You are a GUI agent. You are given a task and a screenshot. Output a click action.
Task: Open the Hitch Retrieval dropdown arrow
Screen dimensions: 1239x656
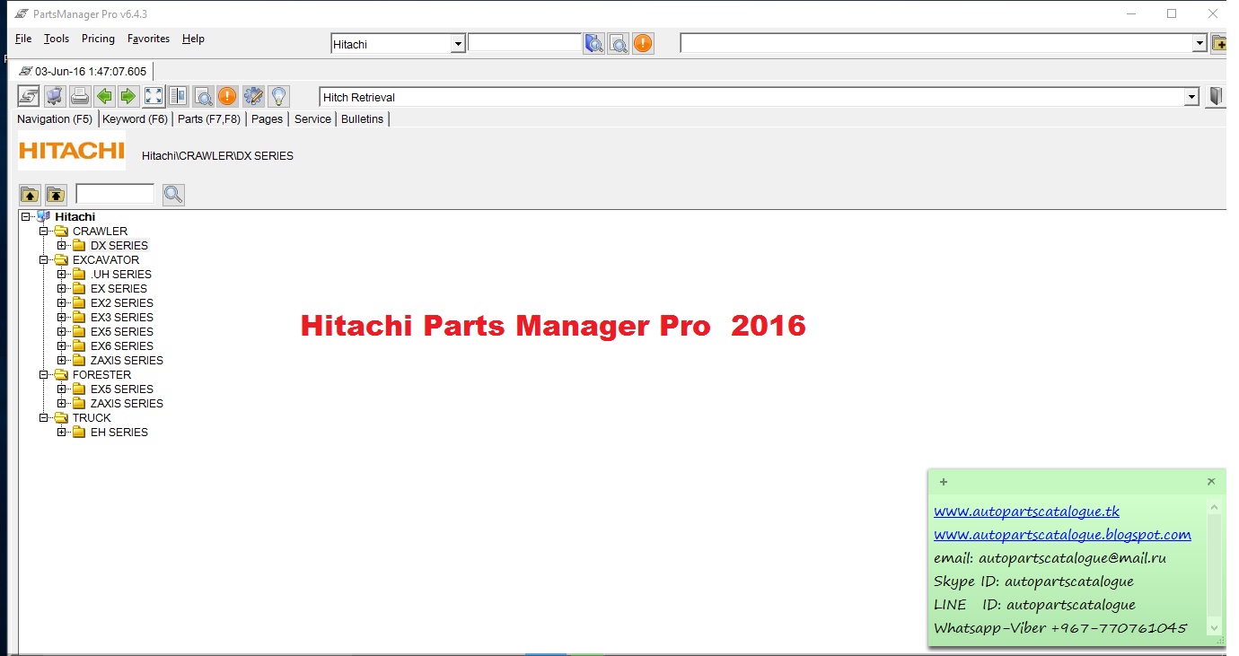coord(1191,97)
